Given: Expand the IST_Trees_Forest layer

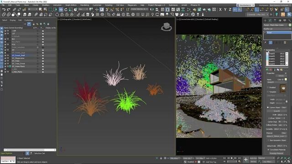Looking at the screenshot, I should point(5,64).
